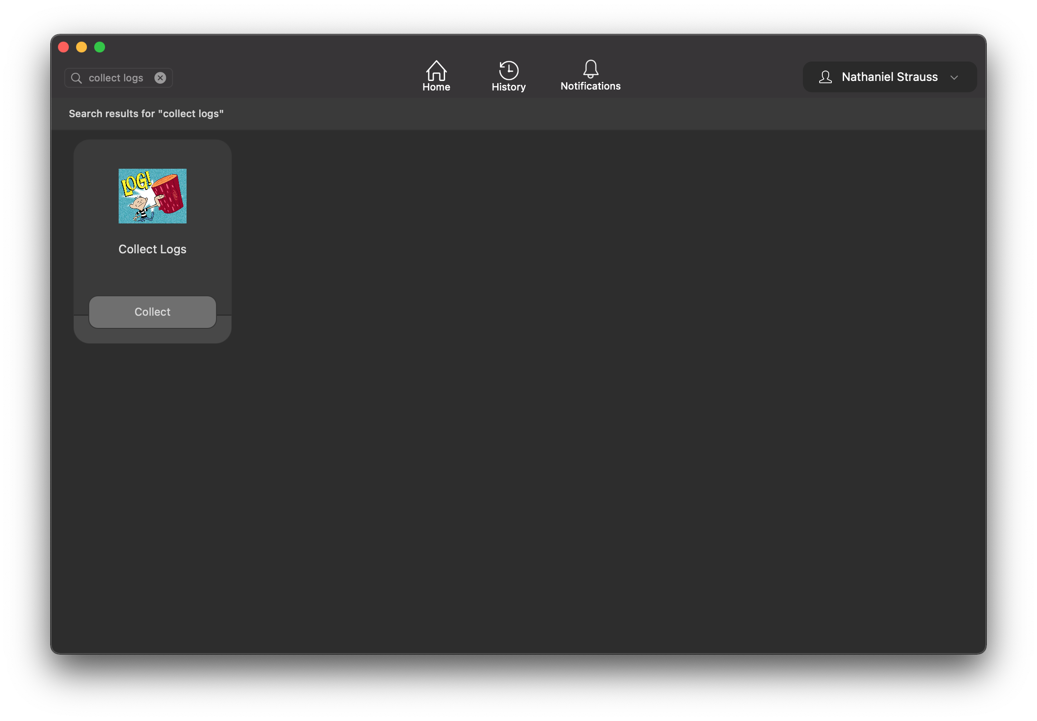Expand the Nathaniel Strauss chevron arrow
1037x721 pixels.
(954, 78)
